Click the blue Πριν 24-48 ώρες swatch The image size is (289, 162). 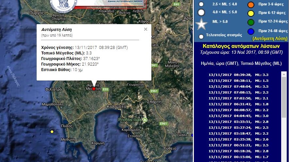pos(251,31)
